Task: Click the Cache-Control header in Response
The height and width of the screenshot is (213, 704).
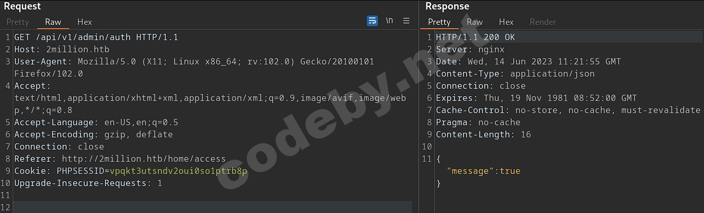Action: click(568, 110)
